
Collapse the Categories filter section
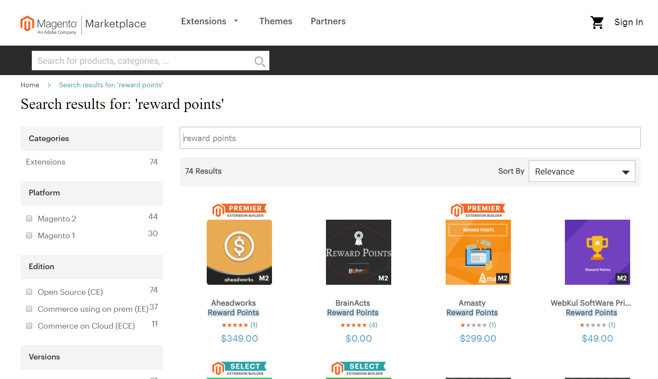click(x=92, y=139)
